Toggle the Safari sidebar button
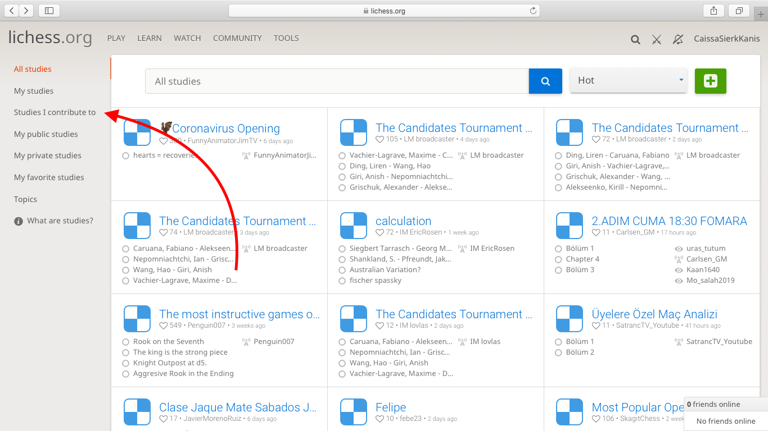Viewport: 768px width, 431px height. [x=49, y=10]
